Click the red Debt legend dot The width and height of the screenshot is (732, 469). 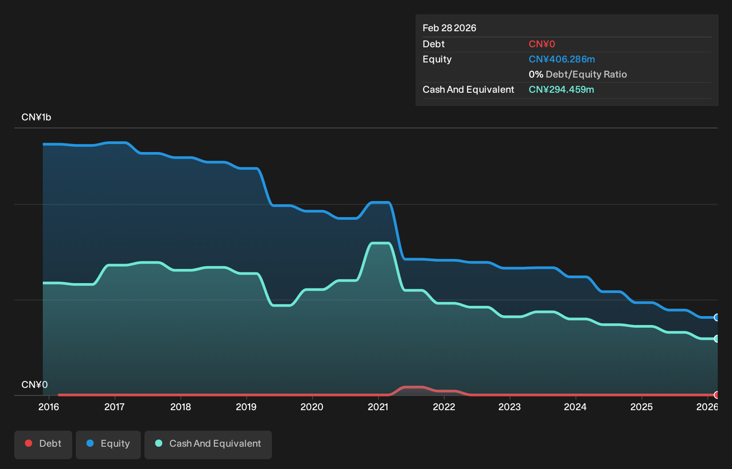pyautogui.click(x=29, y=443)
